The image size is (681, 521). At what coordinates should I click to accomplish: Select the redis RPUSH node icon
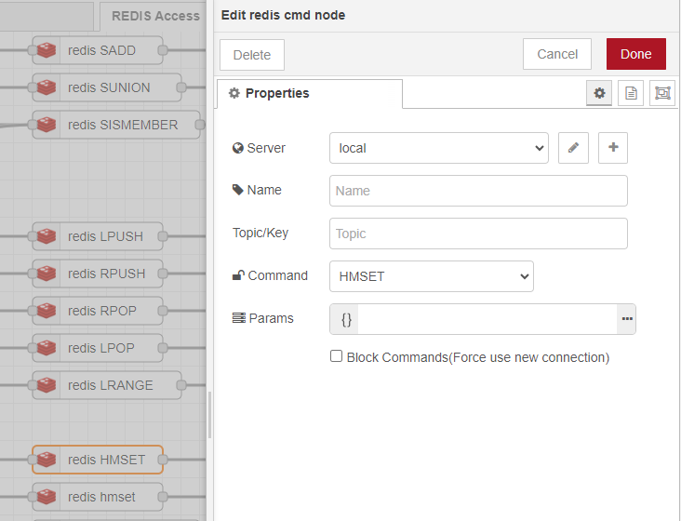[x=47, y=274]
